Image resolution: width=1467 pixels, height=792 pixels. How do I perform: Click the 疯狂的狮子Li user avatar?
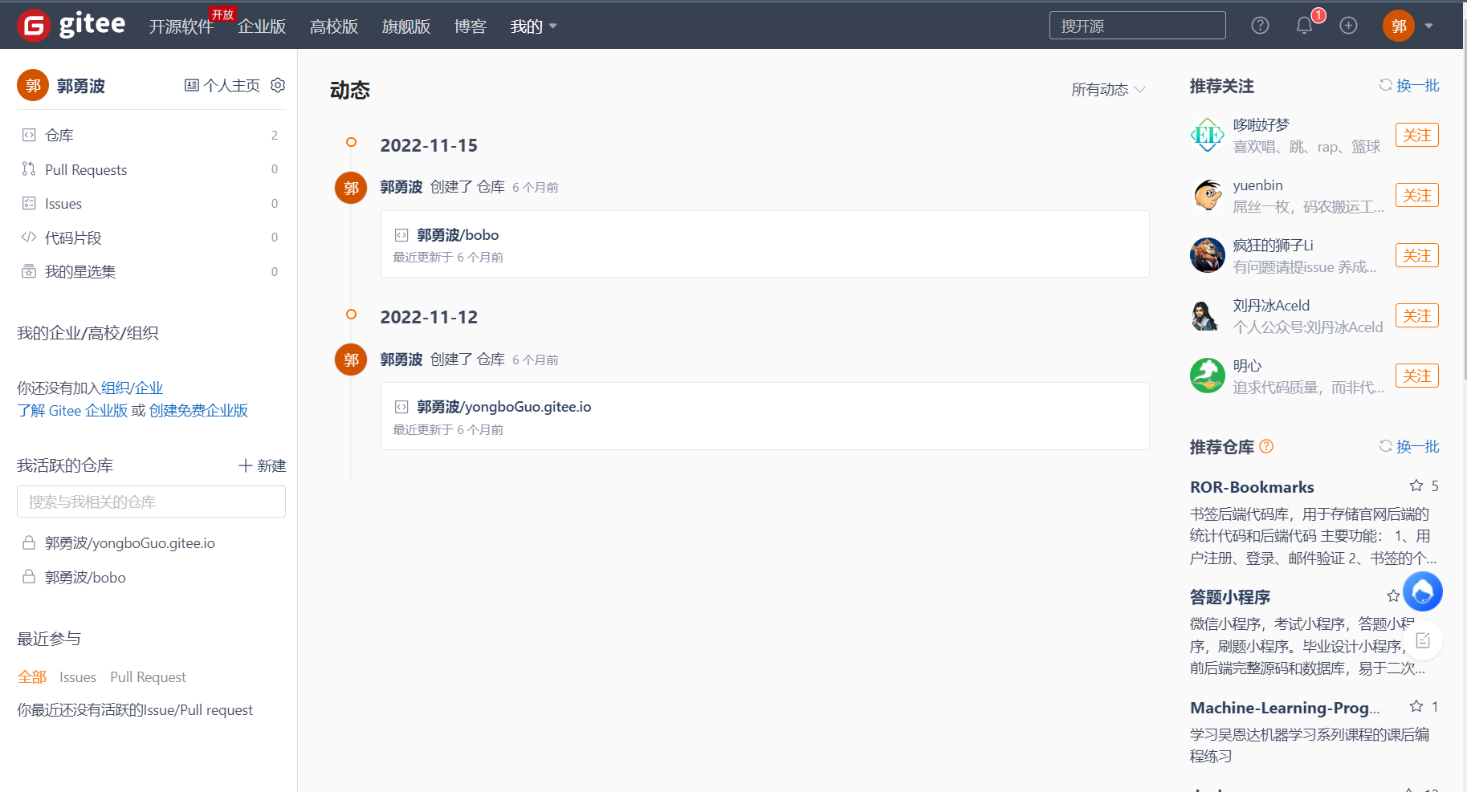1207,255
